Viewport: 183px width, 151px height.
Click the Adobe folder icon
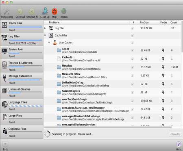[59, 50]
